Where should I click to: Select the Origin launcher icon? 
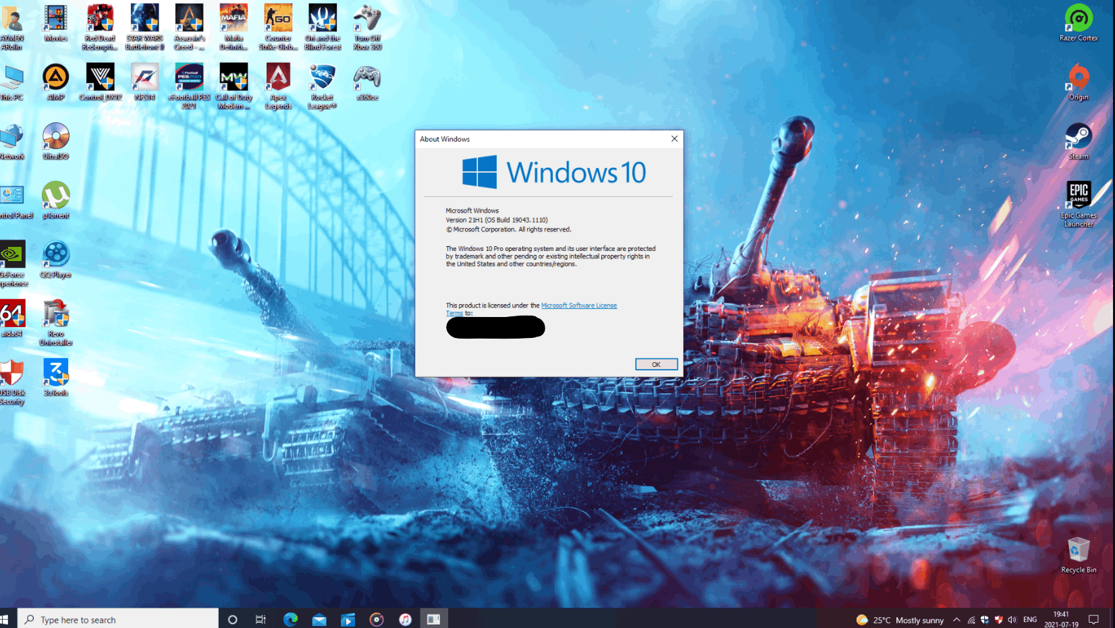(1079, 82)
